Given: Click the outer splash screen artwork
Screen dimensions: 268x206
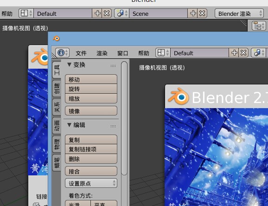Looking at the screenshot, I should (x=38, y=122).
